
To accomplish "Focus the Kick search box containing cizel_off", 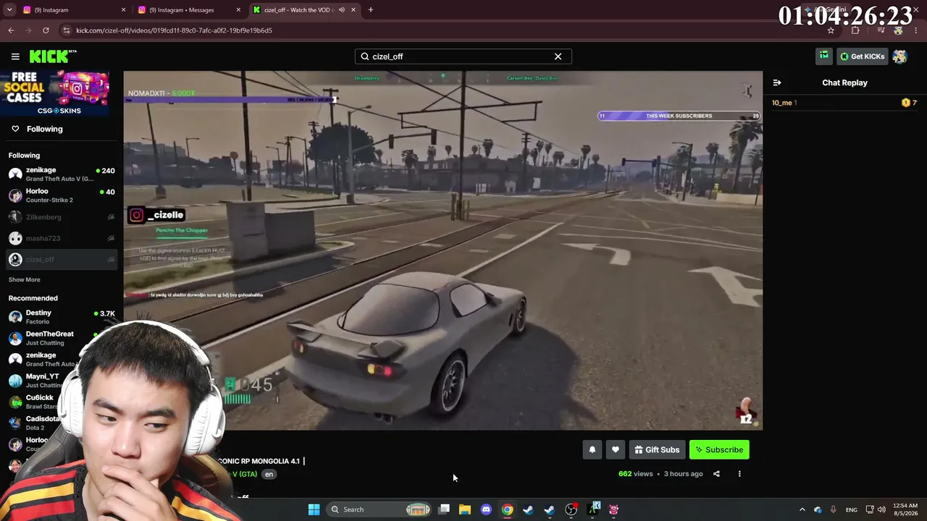I will pos(463,56).
